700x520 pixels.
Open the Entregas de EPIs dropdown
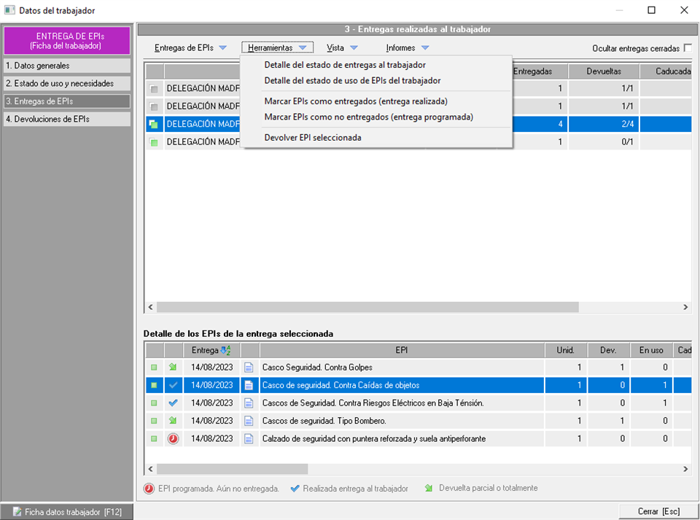point(190,48)
